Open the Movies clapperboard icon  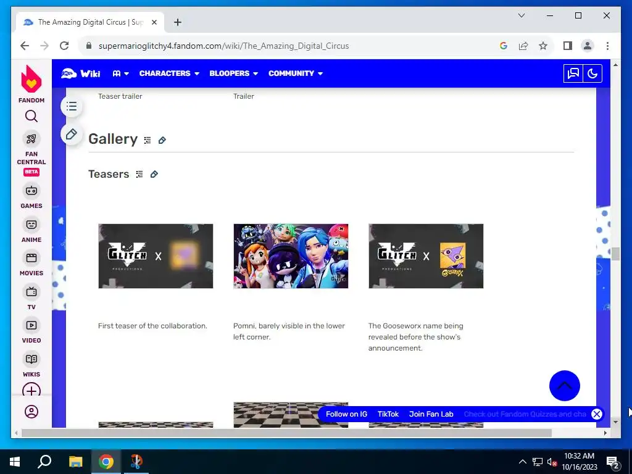[31, 258]
